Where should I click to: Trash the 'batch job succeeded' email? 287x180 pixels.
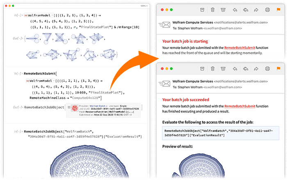212,69
